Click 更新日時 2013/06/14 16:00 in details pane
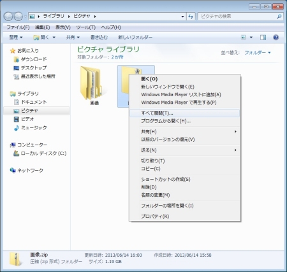Image resolution: width=287 pixels, height=272 pixels. point(113,255)
